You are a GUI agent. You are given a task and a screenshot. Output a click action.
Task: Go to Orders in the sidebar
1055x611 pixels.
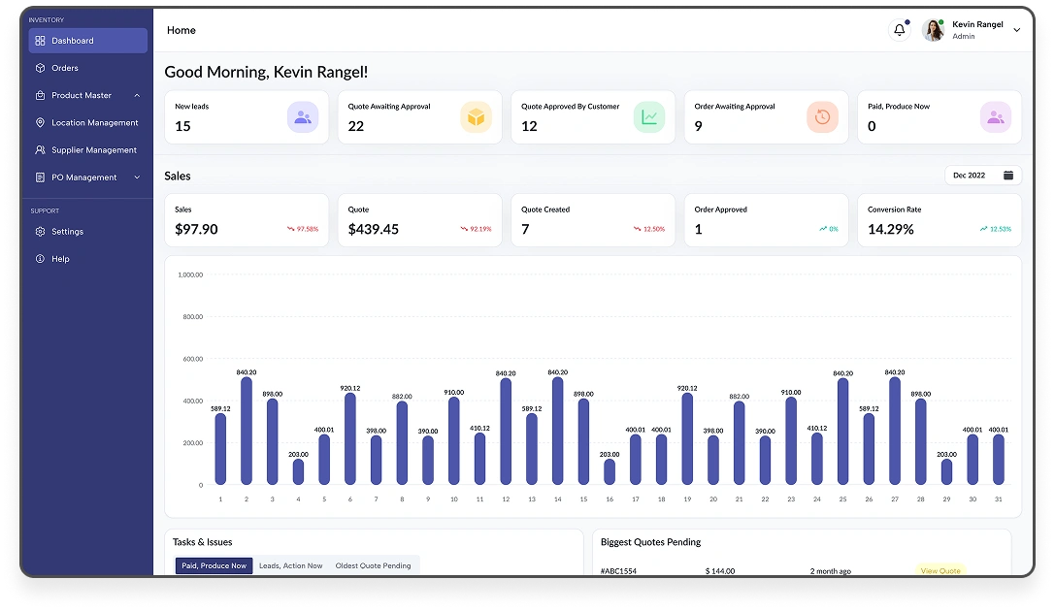65,68
